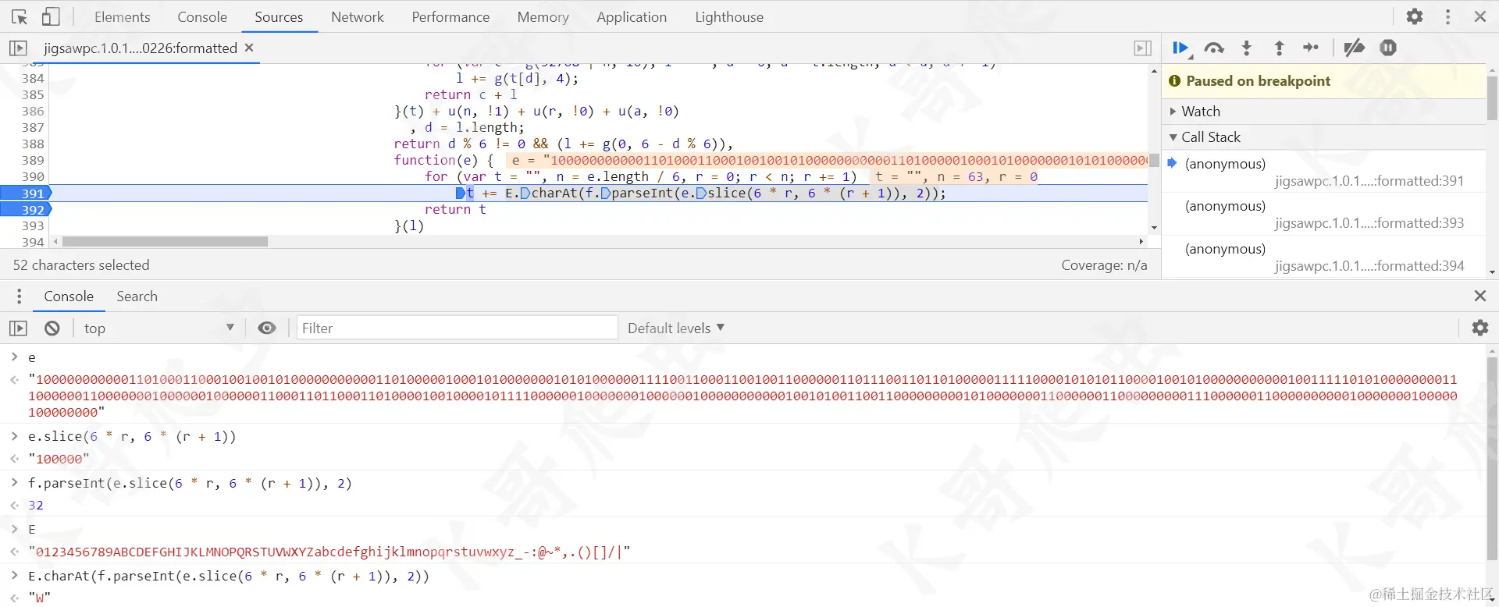This screenshot has height=607, width=1499.
Task: Click the "100000" console output
Action: coord(59,459)
